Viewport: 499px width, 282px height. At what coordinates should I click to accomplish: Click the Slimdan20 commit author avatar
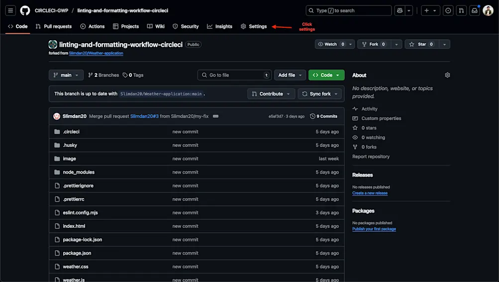pyautogui.click(x=57, y=116)
